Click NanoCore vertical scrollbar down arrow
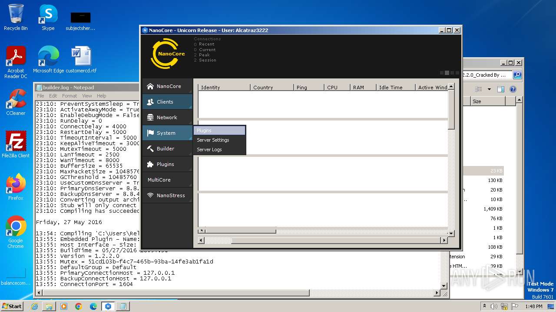 [451, 234]
